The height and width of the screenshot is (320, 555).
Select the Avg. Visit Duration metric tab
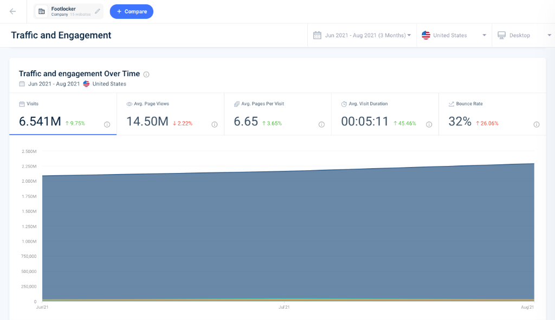pyautogui.click(x=385, y=114)
